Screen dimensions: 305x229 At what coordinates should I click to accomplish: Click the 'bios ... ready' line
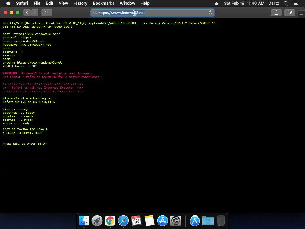click(x=15, y=109)
